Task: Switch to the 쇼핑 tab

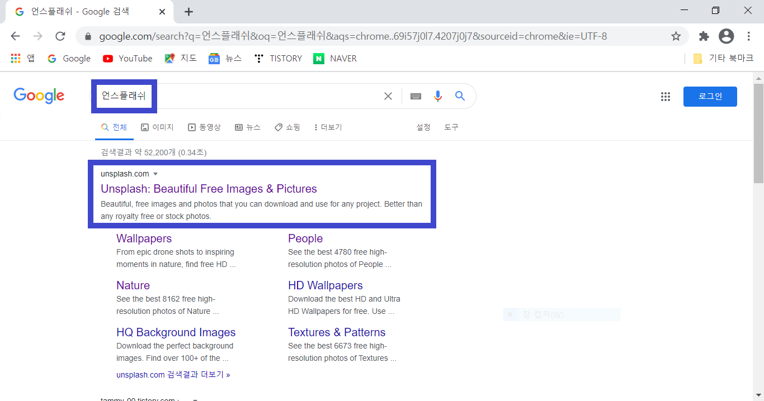Action: 287,127
